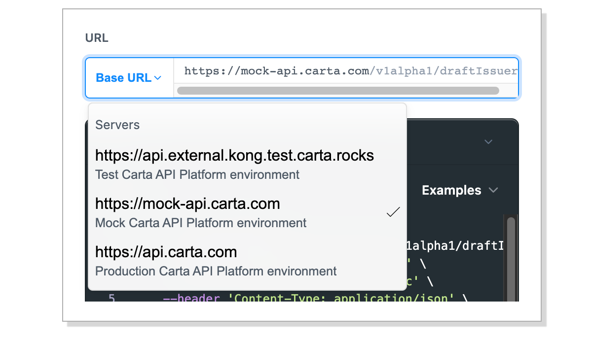
Task: Click the checkmark beside mock-api.carta.com
Action: (x=393, y=212)
